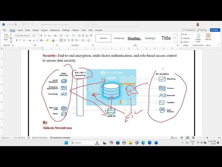Switch to the Insert tab
Image resolution: width=222 pixels, height=167 pixels.
(20, 30)
